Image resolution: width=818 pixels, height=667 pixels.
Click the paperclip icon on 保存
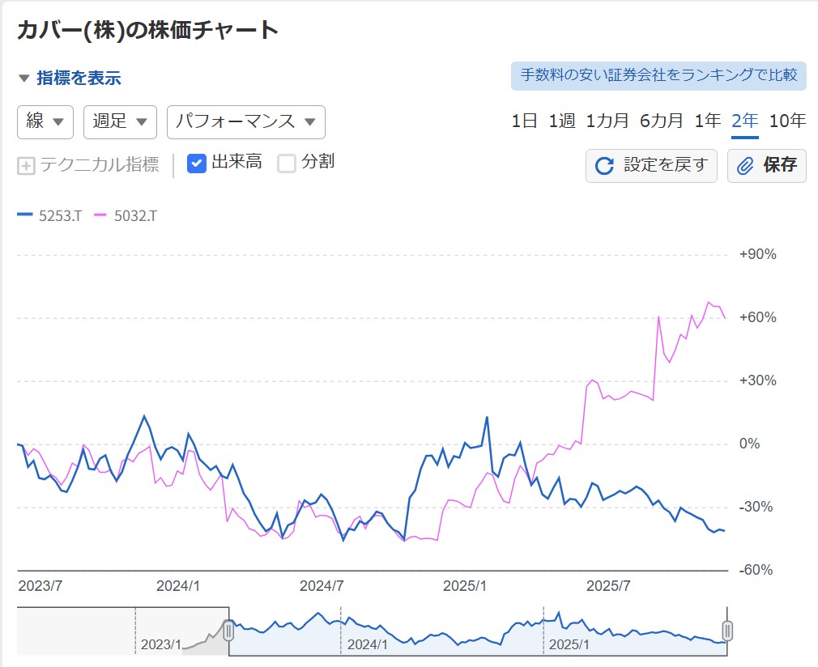[745, 166]
